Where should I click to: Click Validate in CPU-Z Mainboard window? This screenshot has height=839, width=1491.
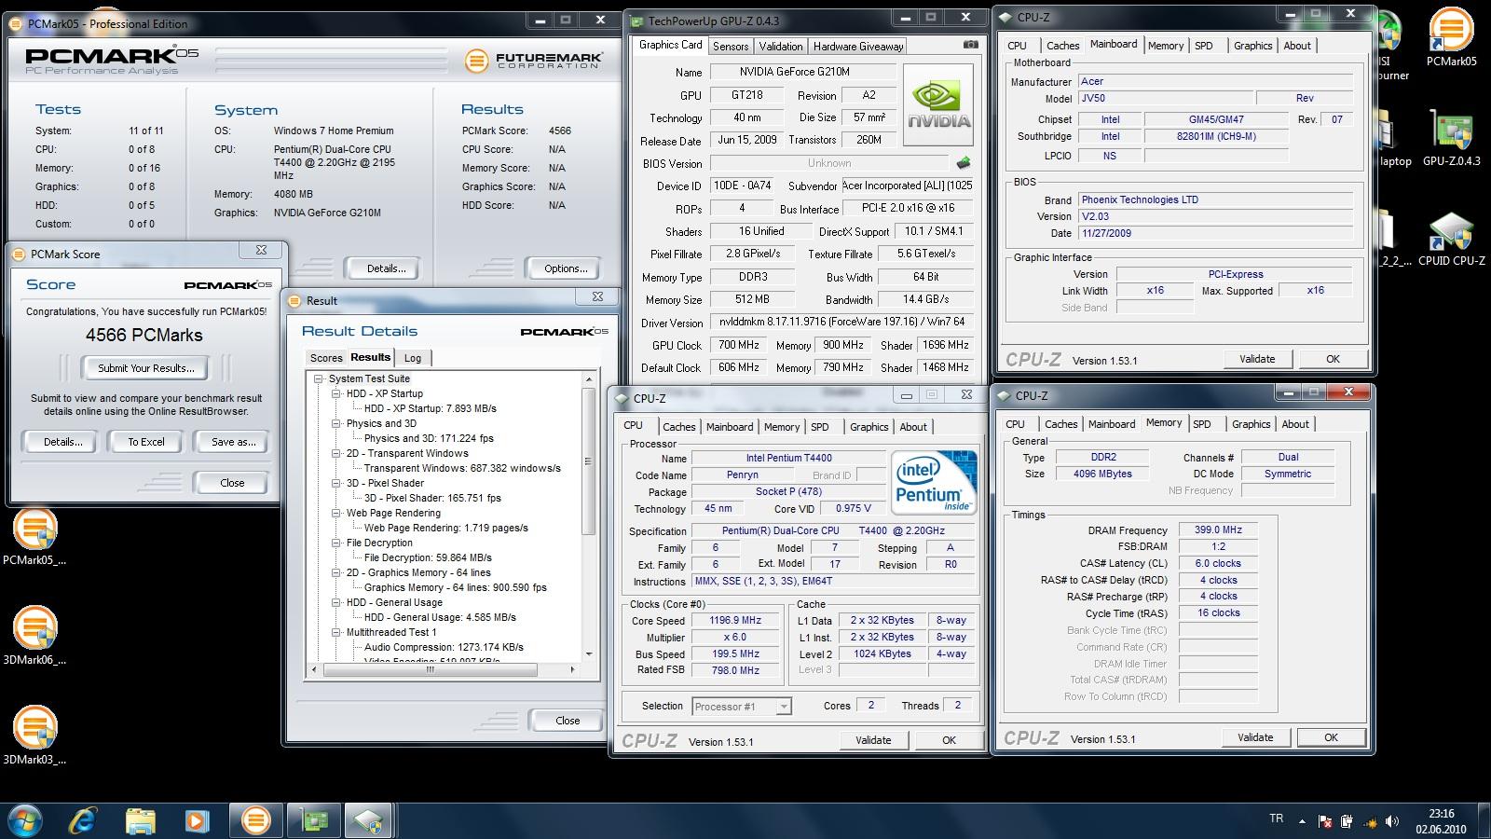[1257, 359]
